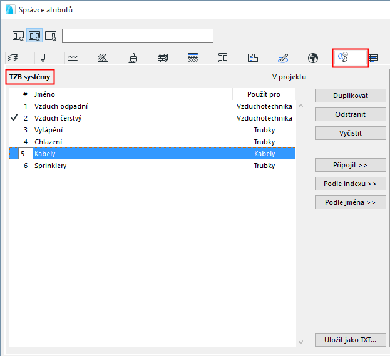The height and width of the screenshot is (356, 390).
Task: Sort list by # index column
Action: coord(25,94)
